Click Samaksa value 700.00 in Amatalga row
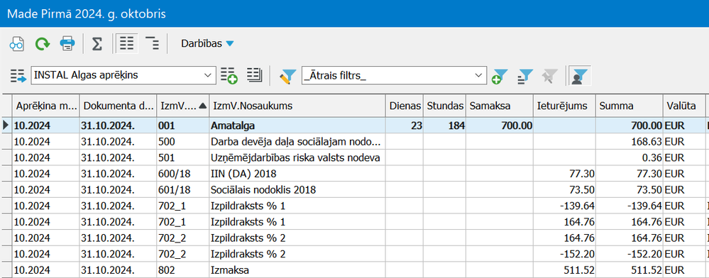The height and width of the screenshot is (278, 709). coord(500,126)
